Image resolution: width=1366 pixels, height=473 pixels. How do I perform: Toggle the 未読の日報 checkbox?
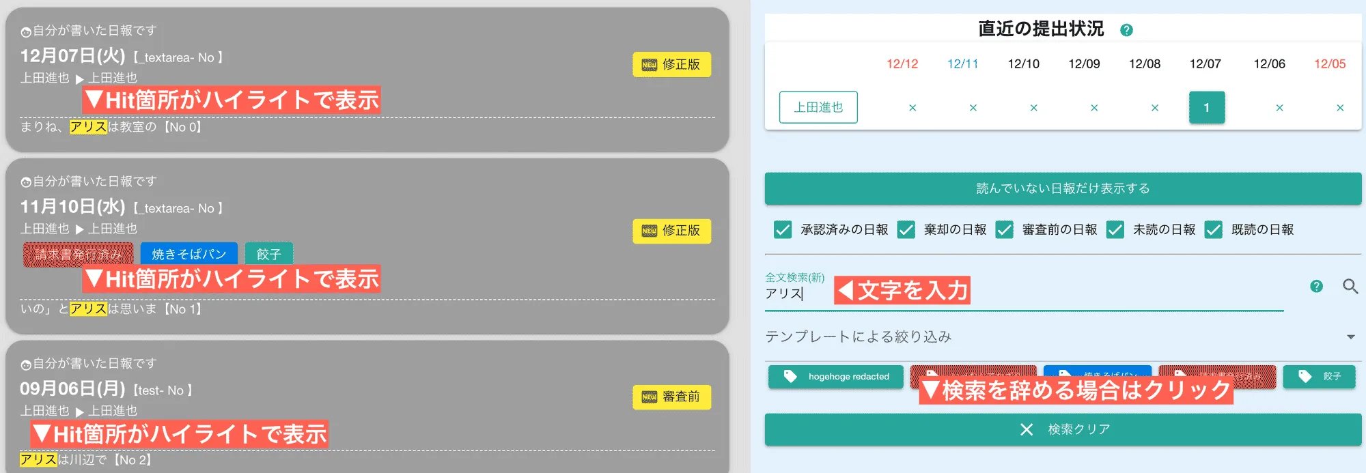(1115, 229)
